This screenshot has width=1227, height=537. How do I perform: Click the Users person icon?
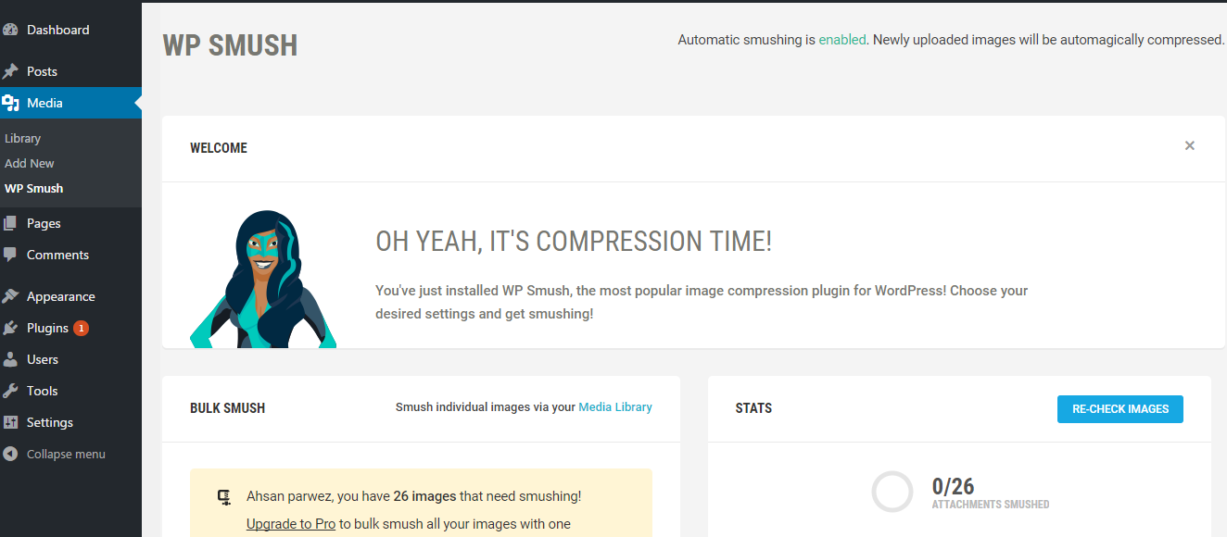tap(10, 359)
